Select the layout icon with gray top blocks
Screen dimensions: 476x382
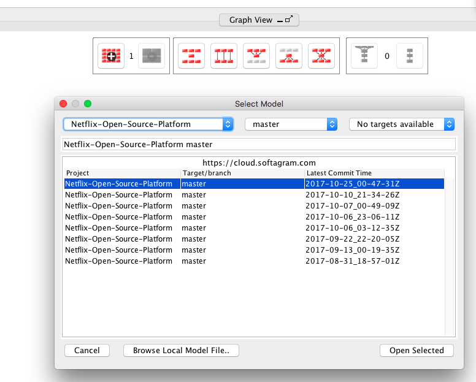[x=288, y=56]
